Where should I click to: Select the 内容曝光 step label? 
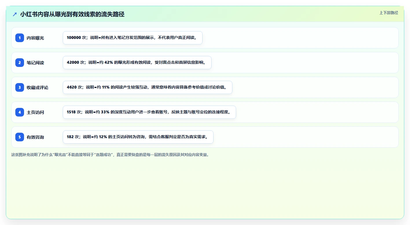coord(35,38)
